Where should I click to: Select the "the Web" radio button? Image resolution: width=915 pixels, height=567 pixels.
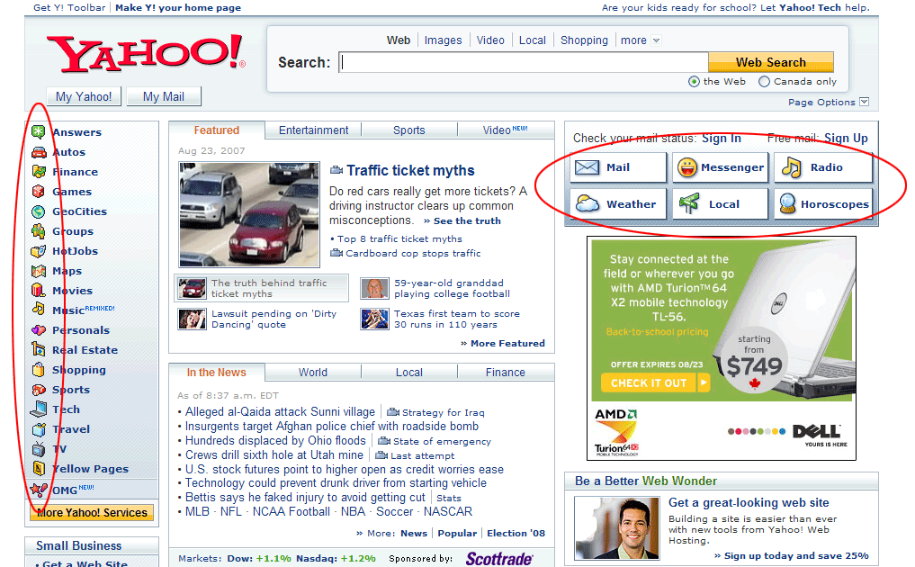(x=694, y=82)
